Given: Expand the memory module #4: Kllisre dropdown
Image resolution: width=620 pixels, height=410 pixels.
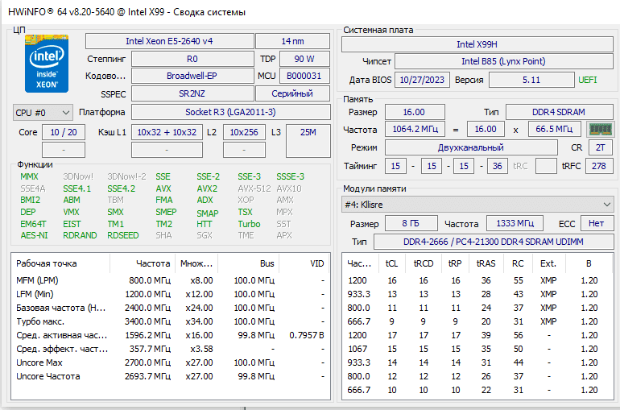Looking at the screenshot, I should 477,204.
